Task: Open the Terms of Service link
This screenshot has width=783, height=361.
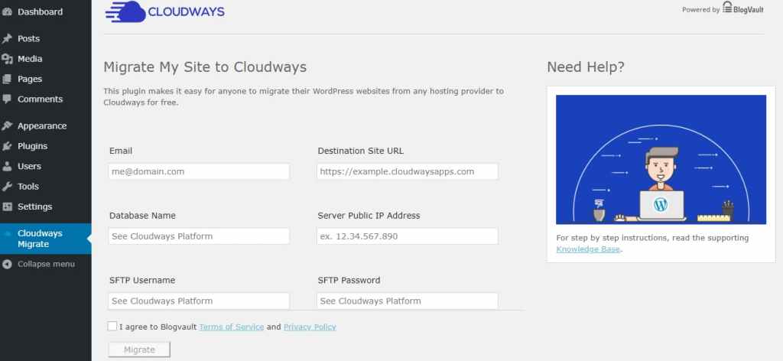Action: click(231, 327)
